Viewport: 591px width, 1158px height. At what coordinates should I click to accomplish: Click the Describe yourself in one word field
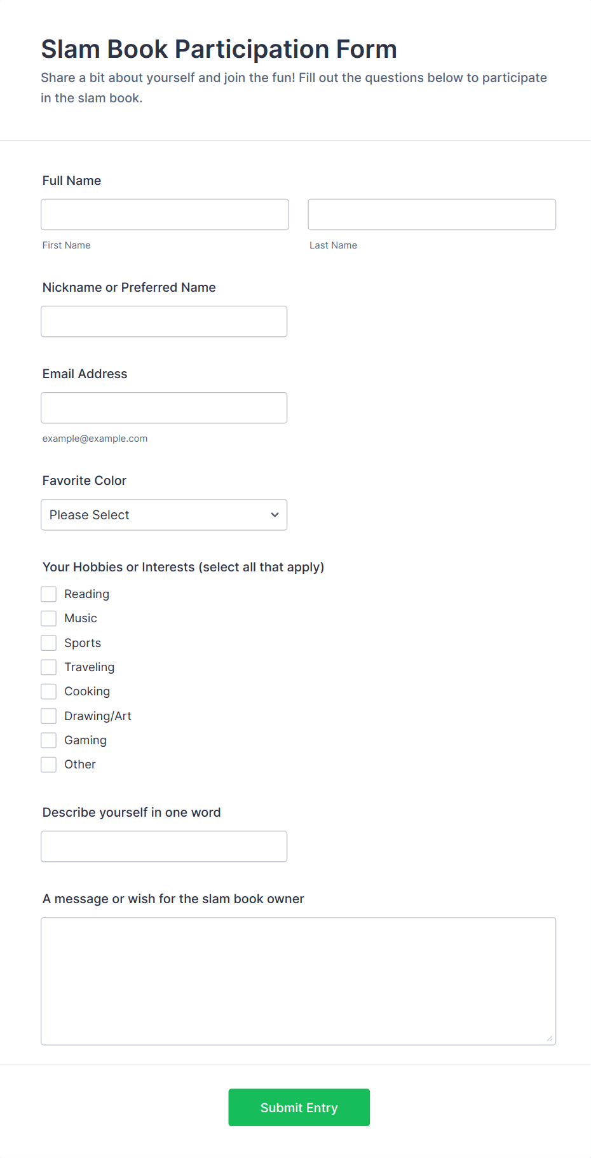[164, 847]
